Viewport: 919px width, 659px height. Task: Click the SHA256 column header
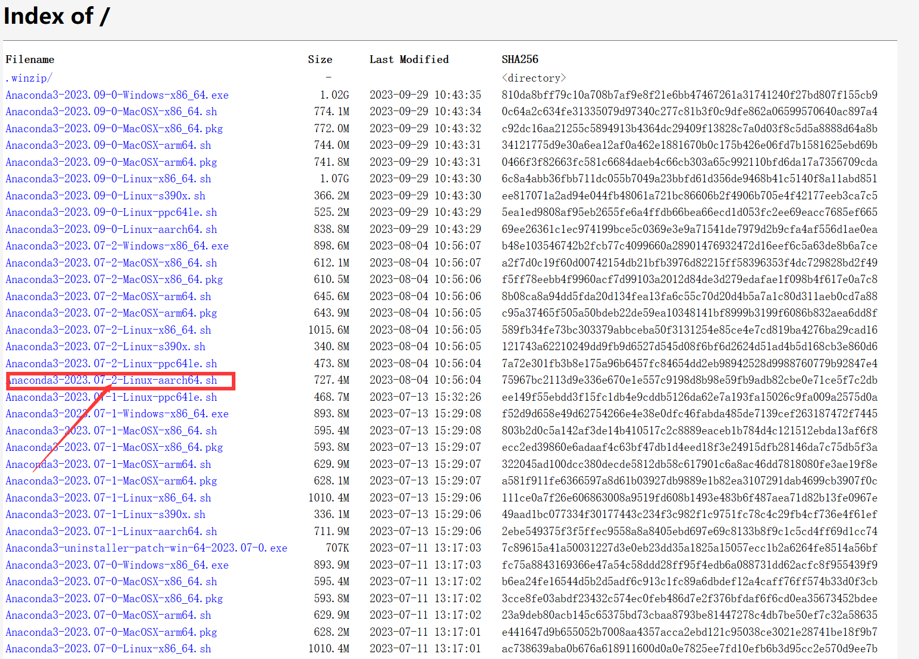tap(520, 59)
